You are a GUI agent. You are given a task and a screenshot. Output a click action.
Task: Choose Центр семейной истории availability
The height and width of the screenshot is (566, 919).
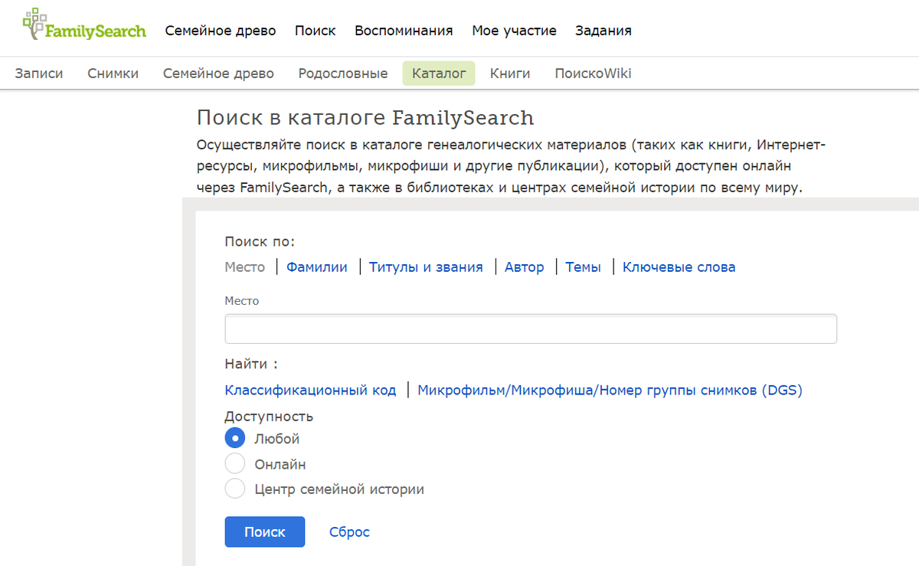(235, 488)
